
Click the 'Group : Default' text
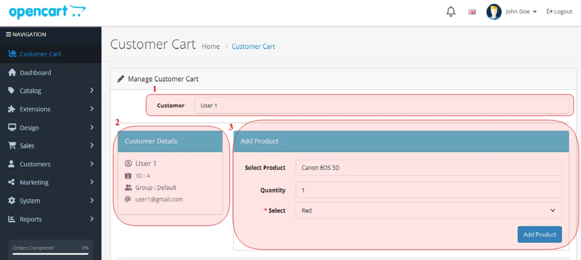point(156,188)
